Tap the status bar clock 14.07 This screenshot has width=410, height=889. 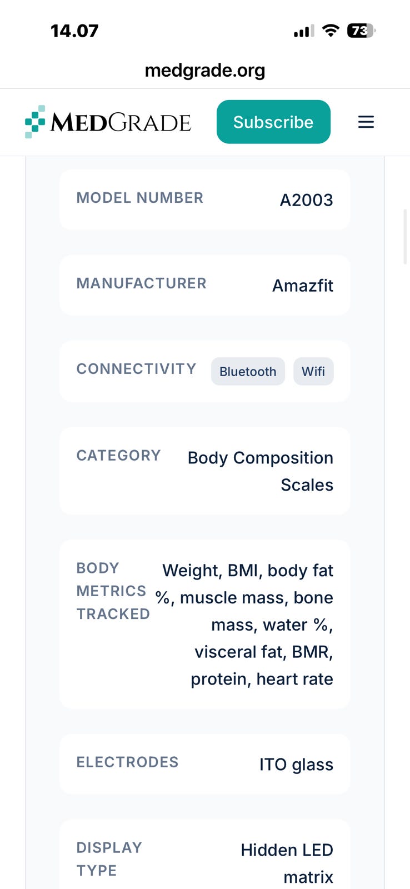74,31
